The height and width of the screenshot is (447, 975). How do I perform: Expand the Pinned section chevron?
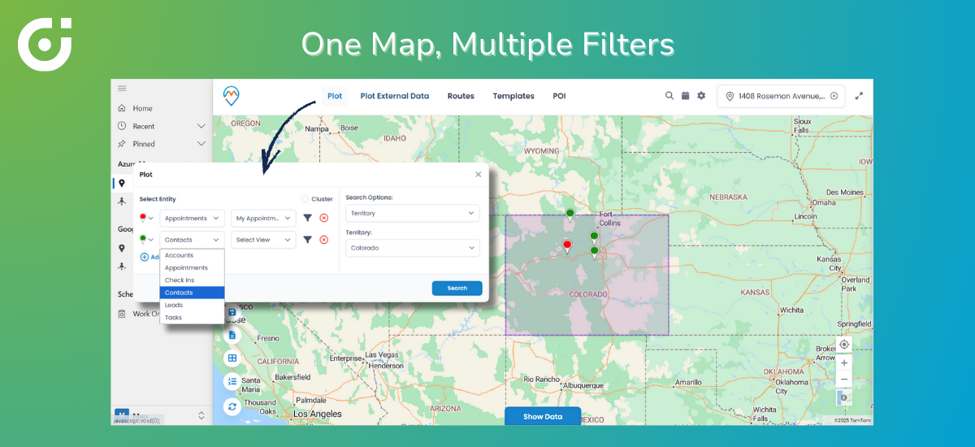click(201, 144)
